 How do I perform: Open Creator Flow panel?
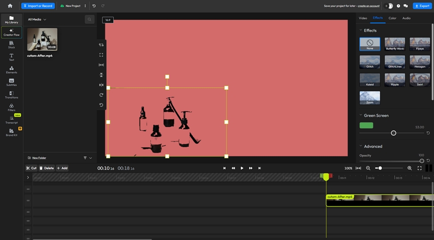(11, 32)
